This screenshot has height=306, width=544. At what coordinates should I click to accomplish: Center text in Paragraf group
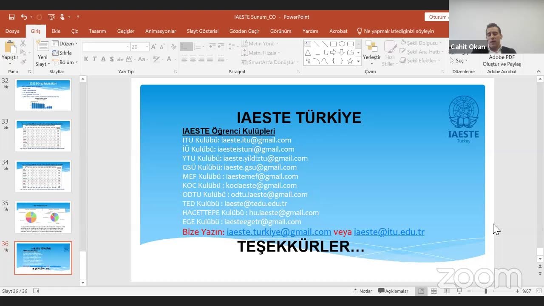click(x=193, y=59)
